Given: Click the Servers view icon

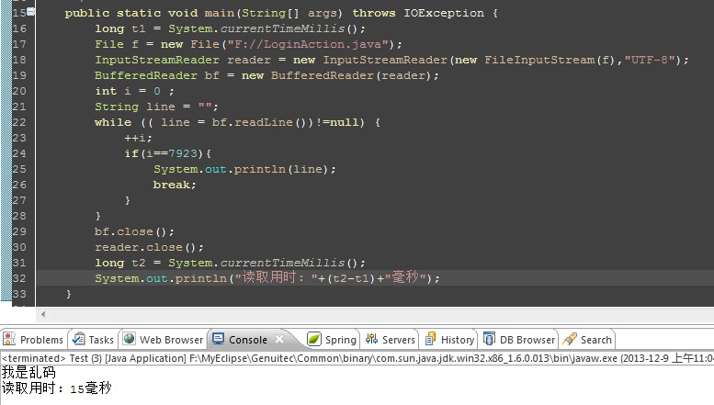Looking at the screenshot, I should click(372, 339).
